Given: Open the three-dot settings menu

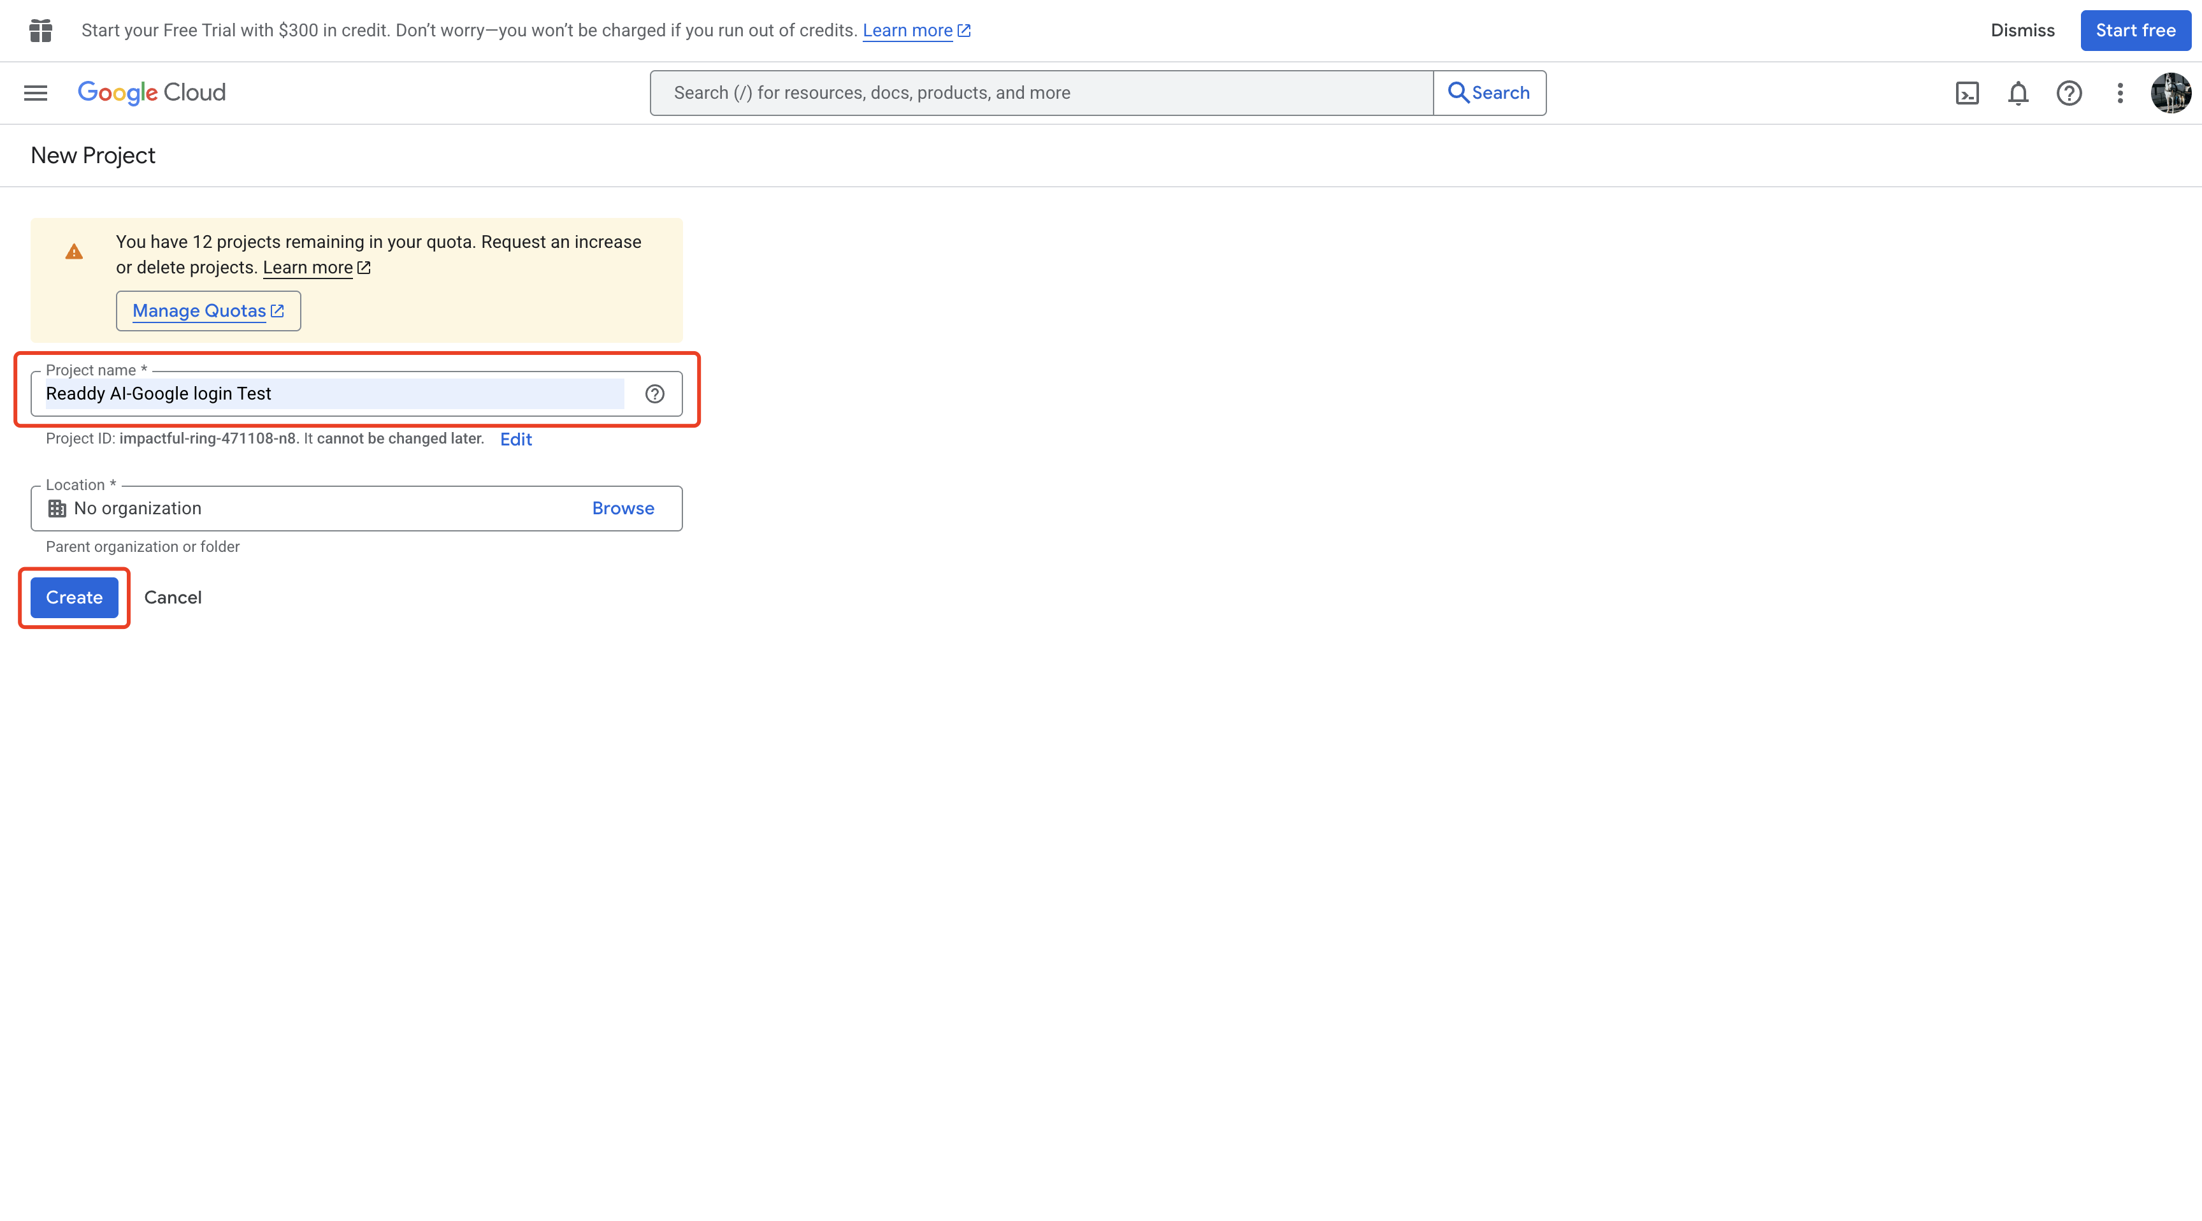Looking at the screenshot, I should [x=2120, y=92].
